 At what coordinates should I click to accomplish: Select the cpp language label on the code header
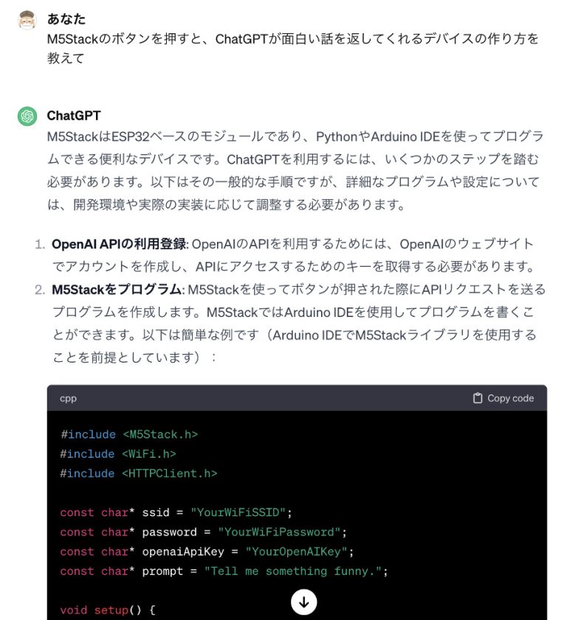pos(66,398)
